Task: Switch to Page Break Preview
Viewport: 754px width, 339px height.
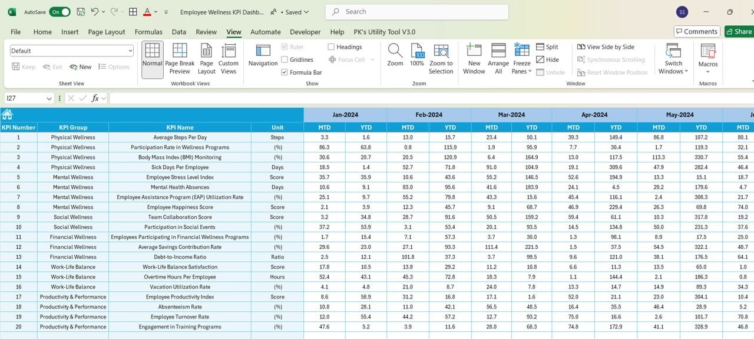Action: [180, 59]
